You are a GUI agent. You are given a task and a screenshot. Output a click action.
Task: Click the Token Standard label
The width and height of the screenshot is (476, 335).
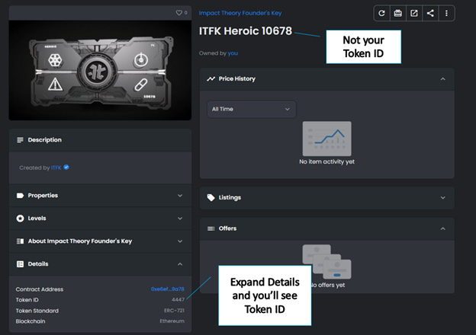tap(37, 311)
